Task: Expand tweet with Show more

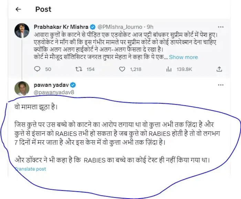Action: 184,57
